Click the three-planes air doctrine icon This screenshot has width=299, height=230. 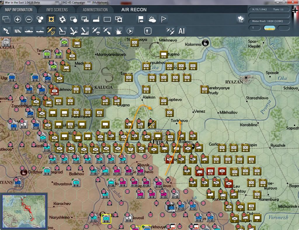pos(170,31)
